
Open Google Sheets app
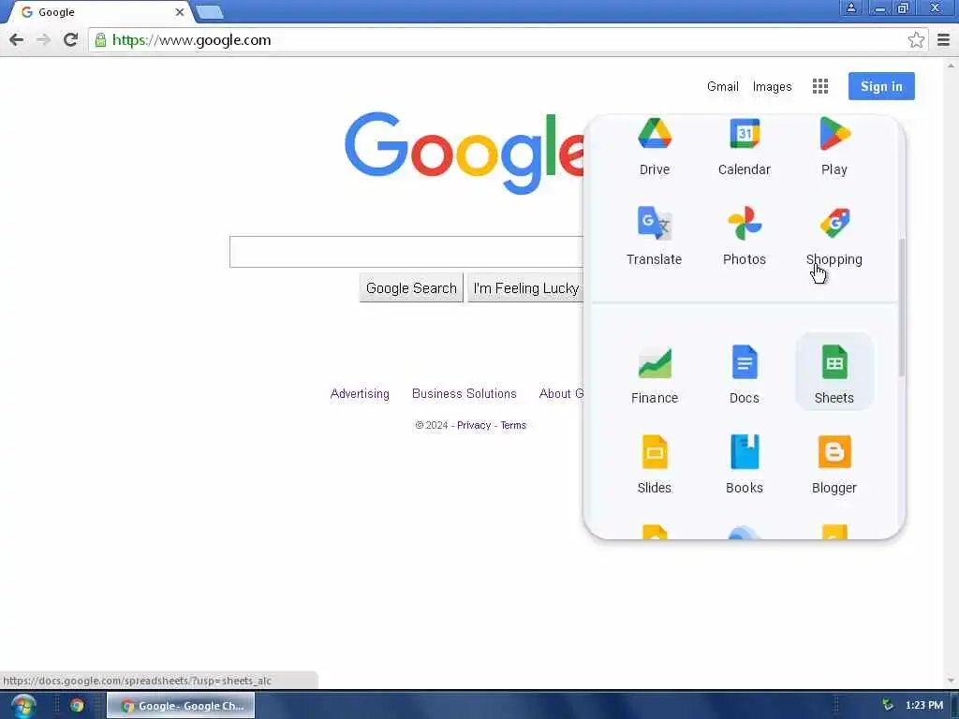[x=834, y=373]
